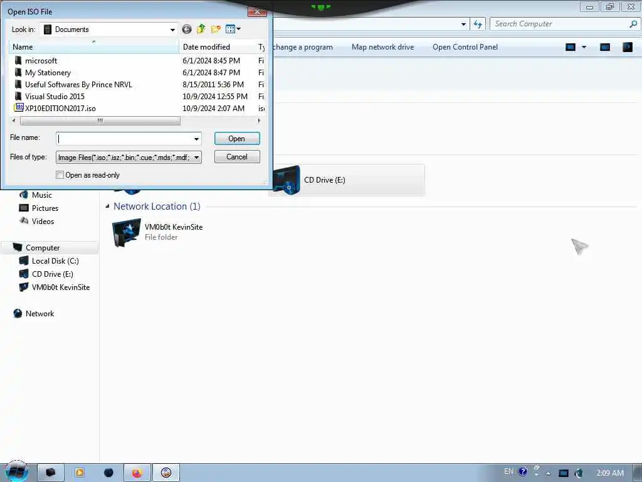642x482 pixels.
Task: Click the round dark taskbar icon
Action: tap(108, 473)
